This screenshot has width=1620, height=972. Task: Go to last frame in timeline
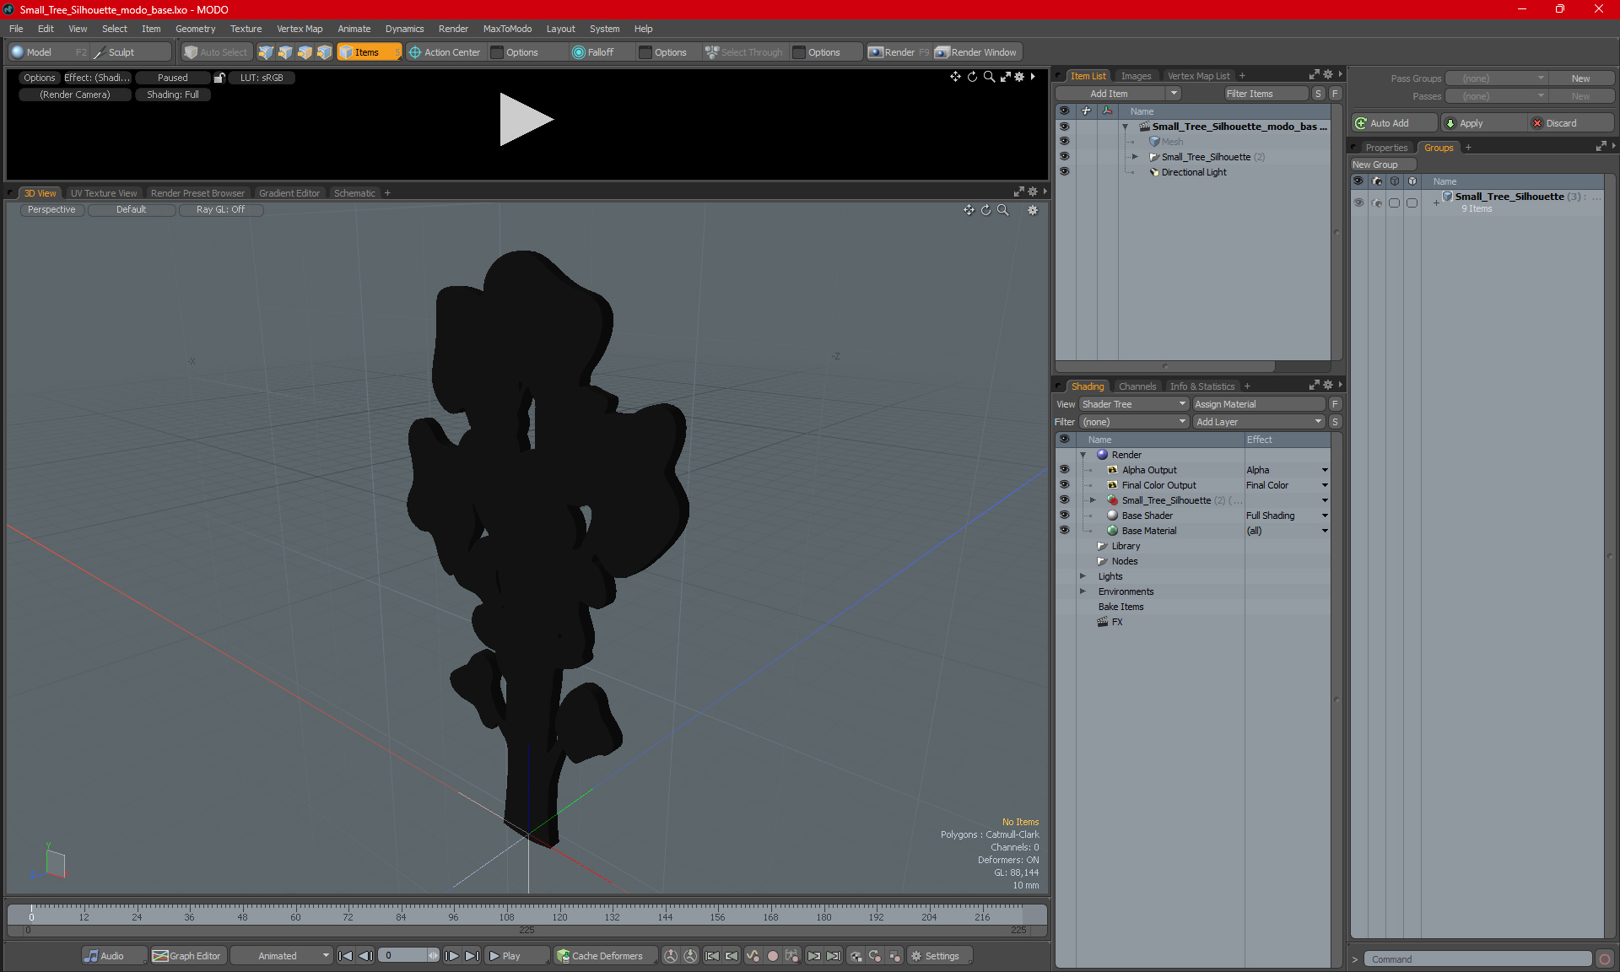tap(472, 956)
